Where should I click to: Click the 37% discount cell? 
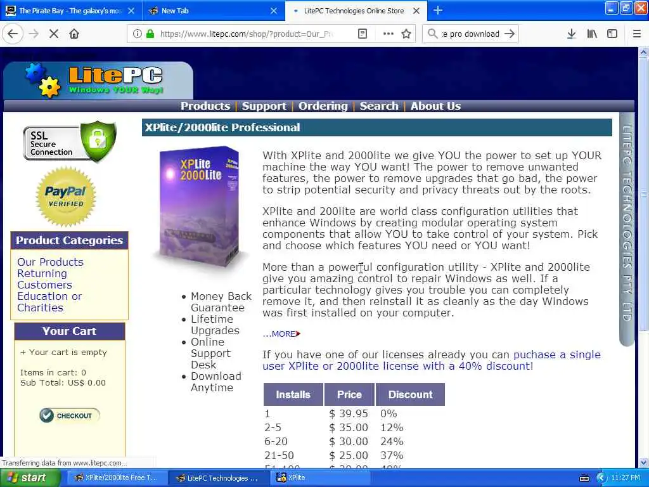392,455
